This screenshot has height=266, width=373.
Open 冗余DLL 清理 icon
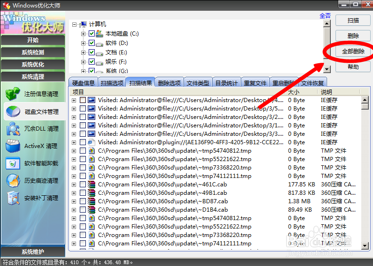[x=13, y=129]
